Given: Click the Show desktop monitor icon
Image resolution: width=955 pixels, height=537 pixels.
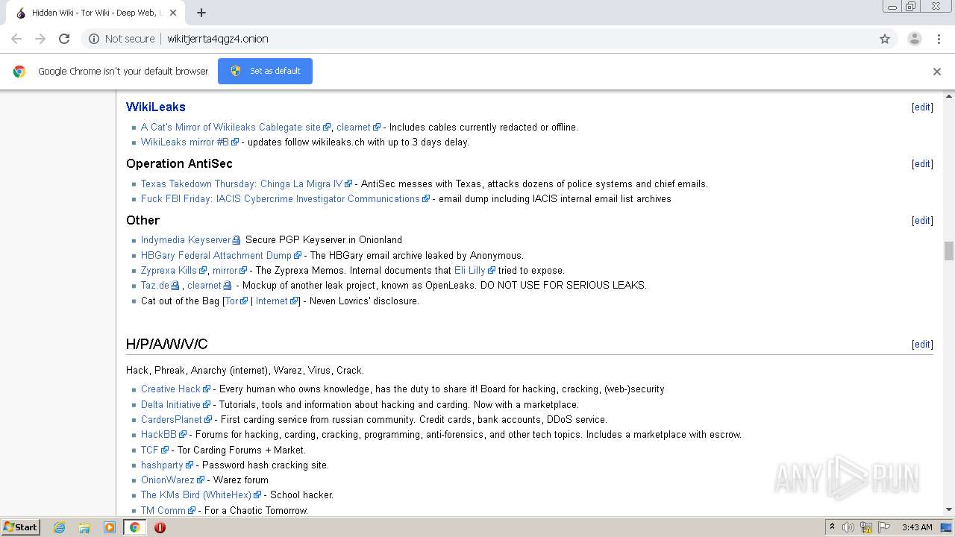Looking at the screenshot, I should (x=946, y=527).
